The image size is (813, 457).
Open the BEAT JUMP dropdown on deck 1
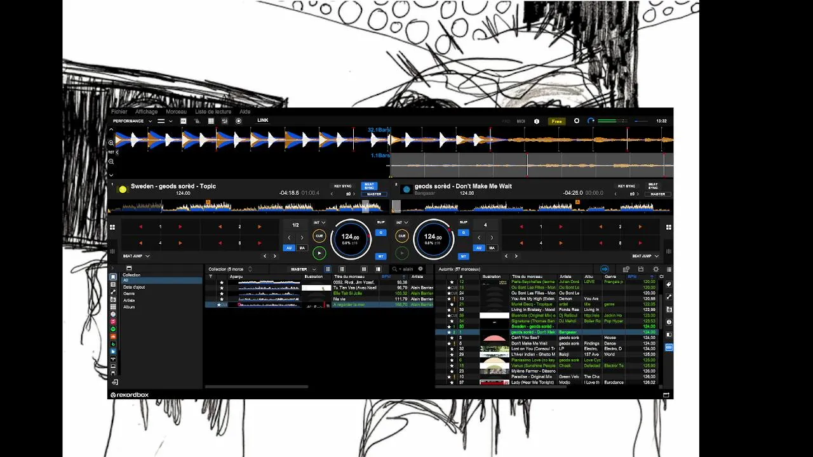(136, 256)
